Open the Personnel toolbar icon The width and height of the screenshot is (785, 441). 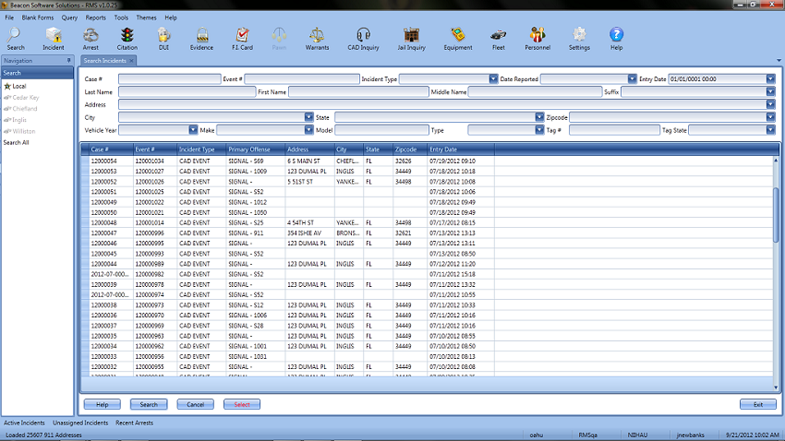click(537, 37)
